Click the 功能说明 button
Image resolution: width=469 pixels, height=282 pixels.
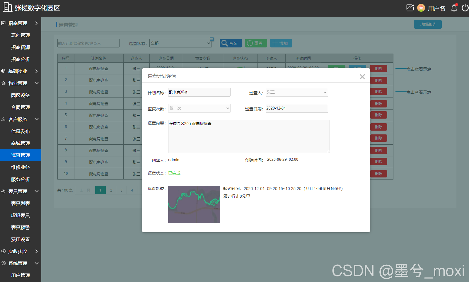(x=428, y=24)
